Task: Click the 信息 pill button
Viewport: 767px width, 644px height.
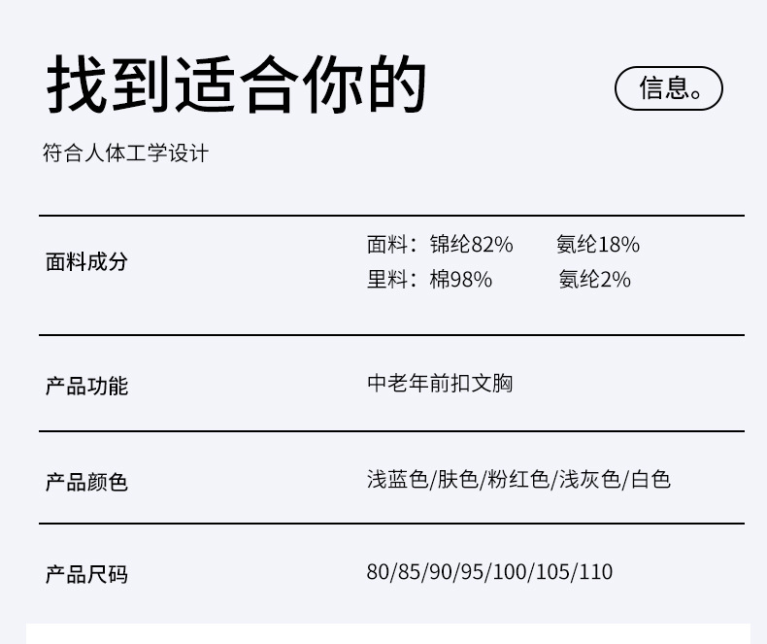Action: tap(669, 88)
